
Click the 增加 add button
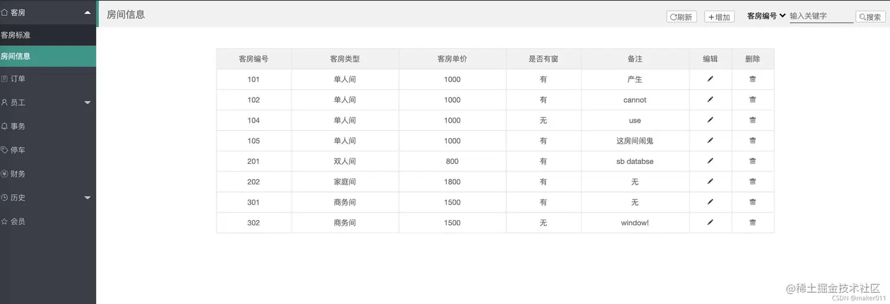coord(719,17)
